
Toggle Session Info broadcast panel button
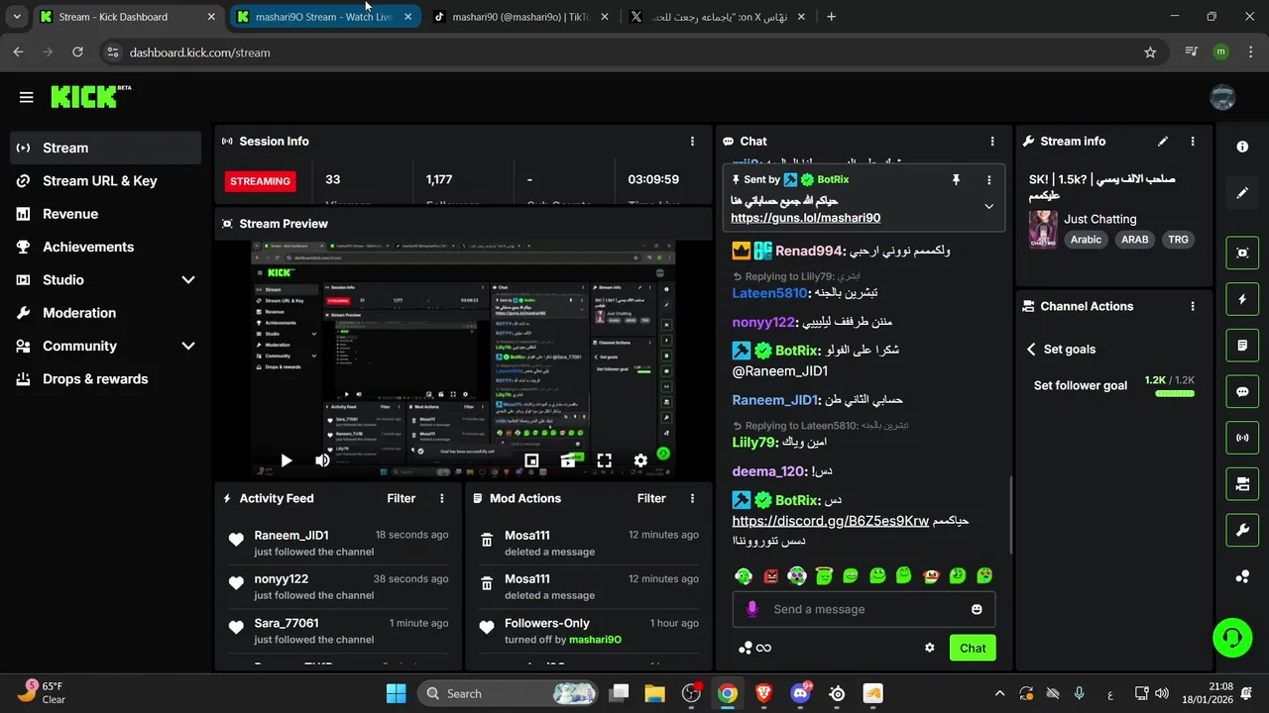[x=1242, y=438]
